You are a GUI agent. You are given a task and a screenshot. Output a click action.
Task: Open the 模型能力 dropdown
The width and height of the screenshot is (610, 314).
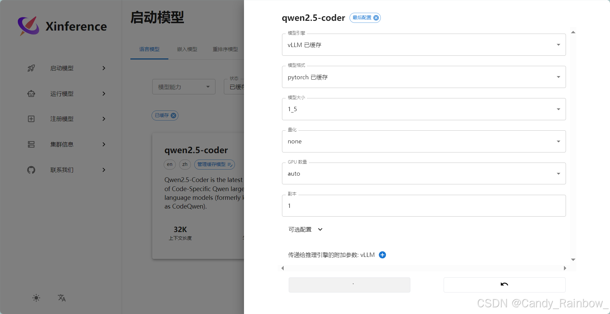click(184, 87)
